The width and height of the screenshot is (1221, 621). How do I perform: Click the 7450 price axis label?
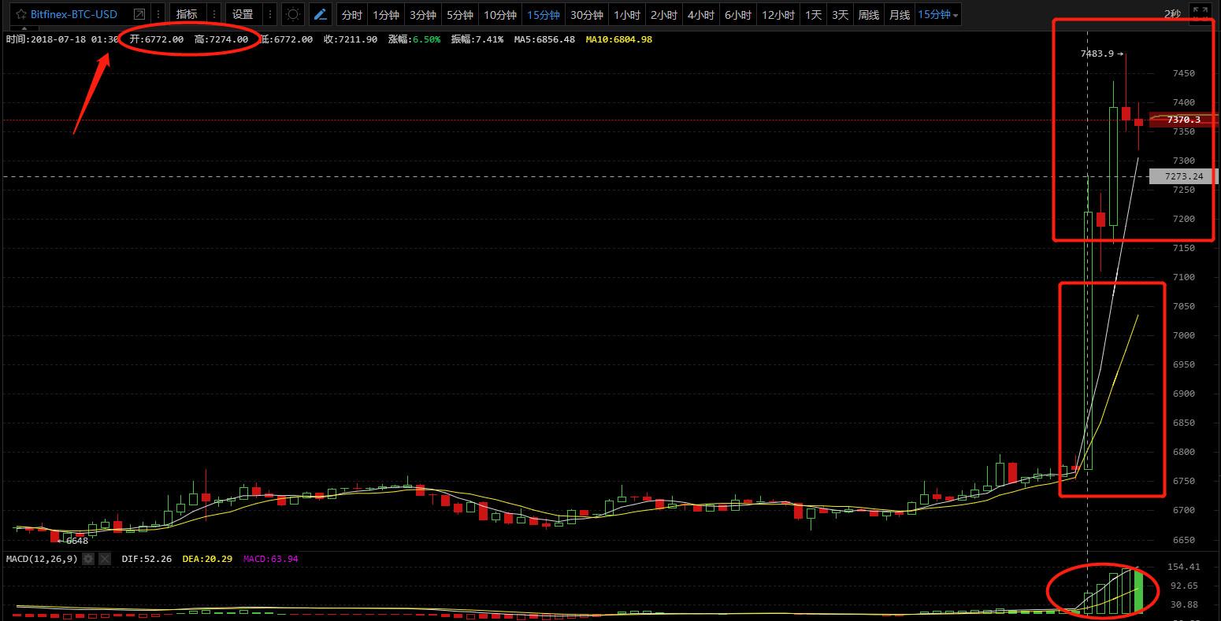[x=1184, y=73]
